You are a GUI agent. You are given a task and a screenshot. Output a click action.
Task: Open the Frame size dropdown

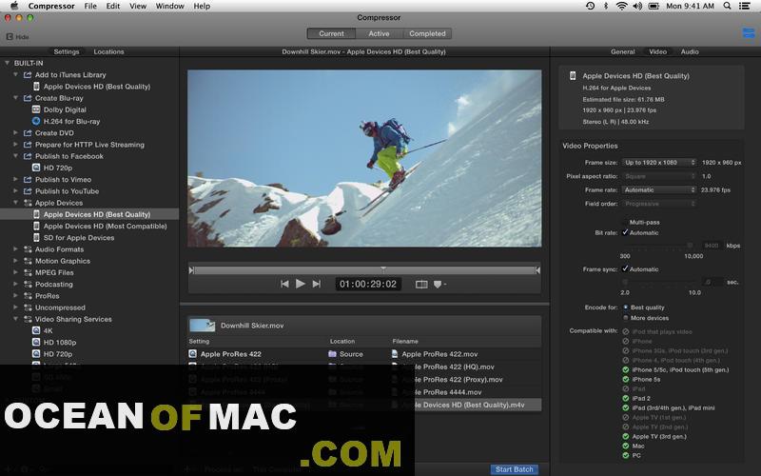pos(659,163)
